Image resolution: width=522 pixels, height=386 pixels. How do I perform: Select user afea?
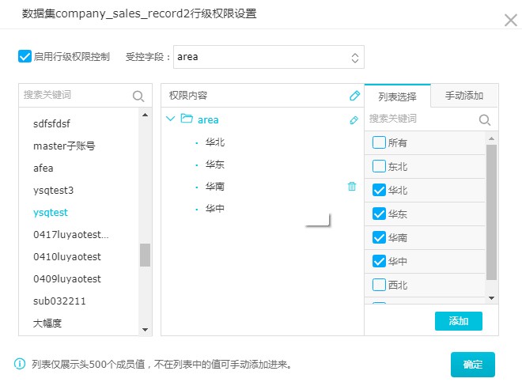[43, 168]
